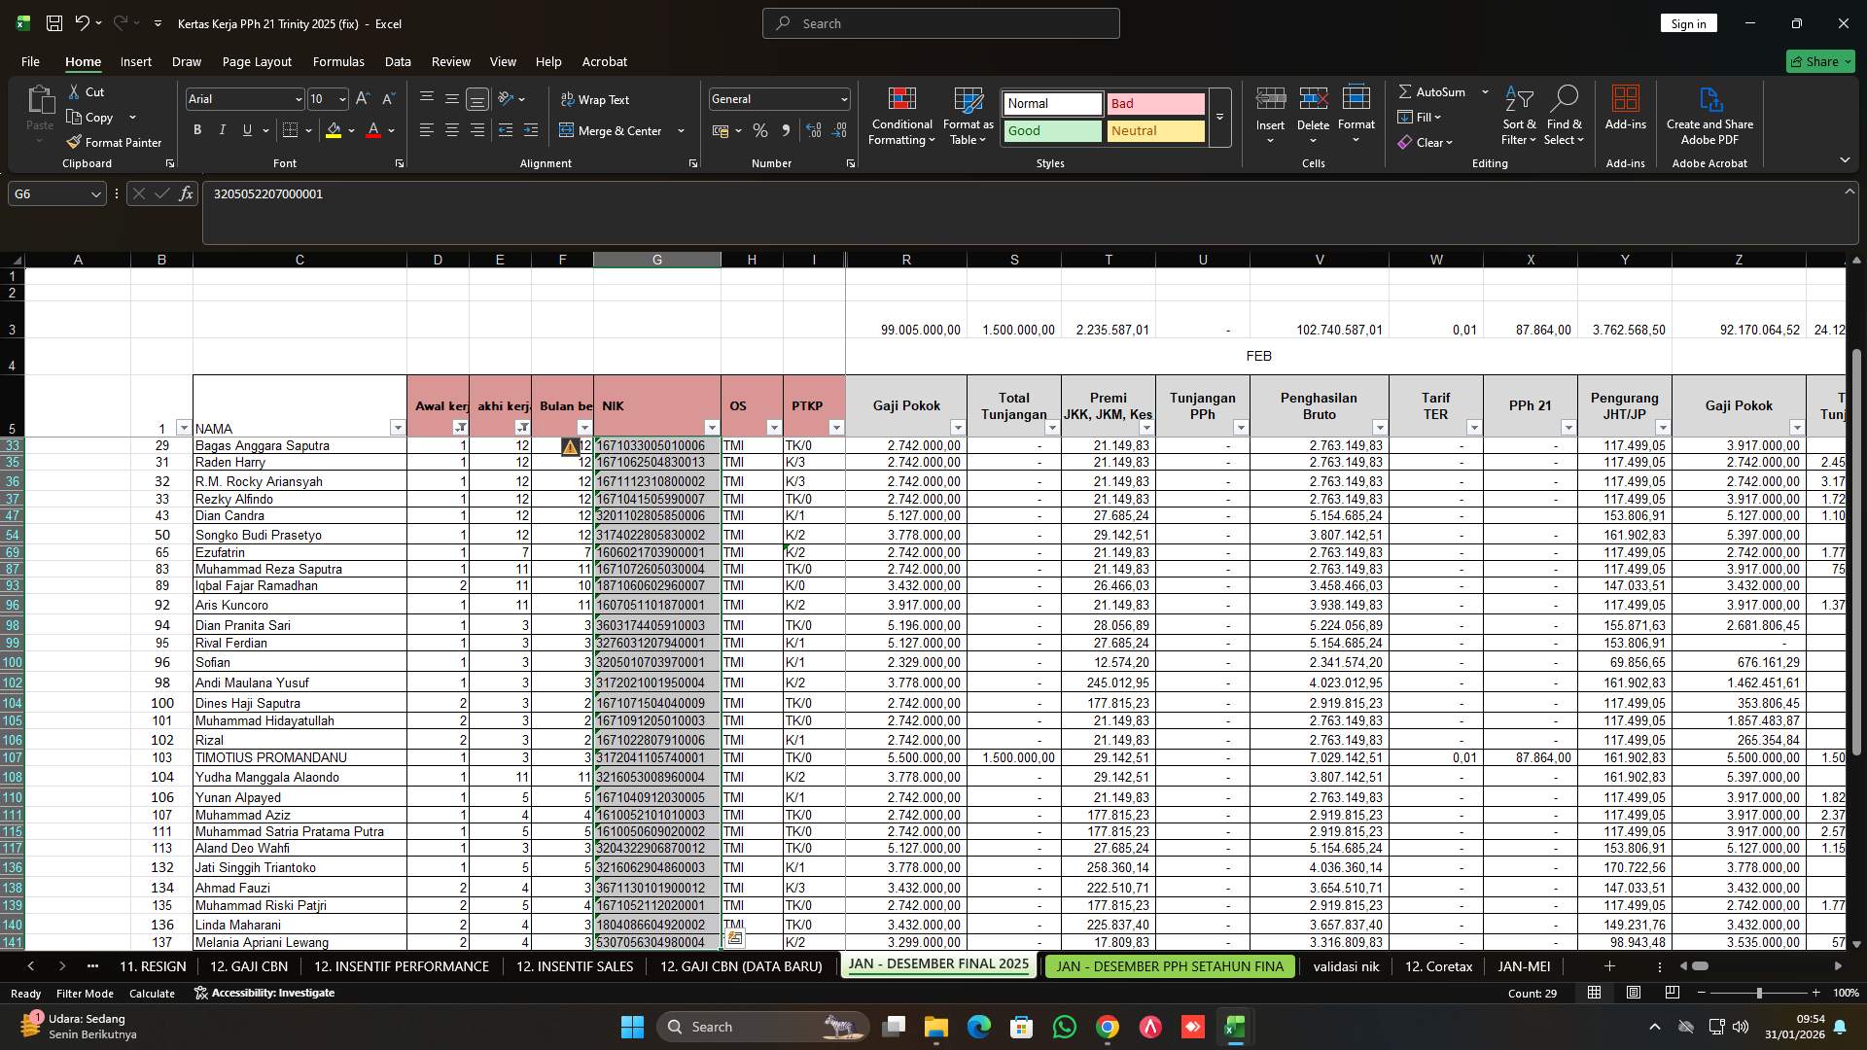Image resolution: width=1867 pixels, height=1050 pixels.
Task: Apply Conditional Formatting from the ribbon
Action: 901,115
